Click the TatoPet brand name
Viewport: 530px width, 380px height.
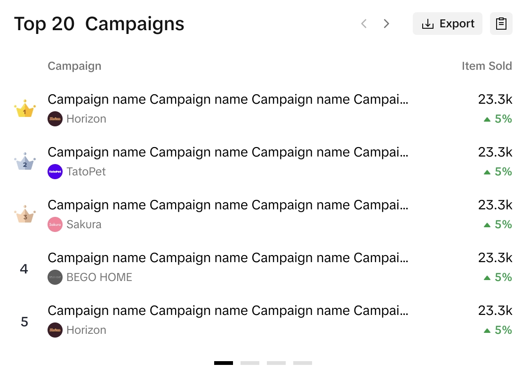(x=86, y=172)
